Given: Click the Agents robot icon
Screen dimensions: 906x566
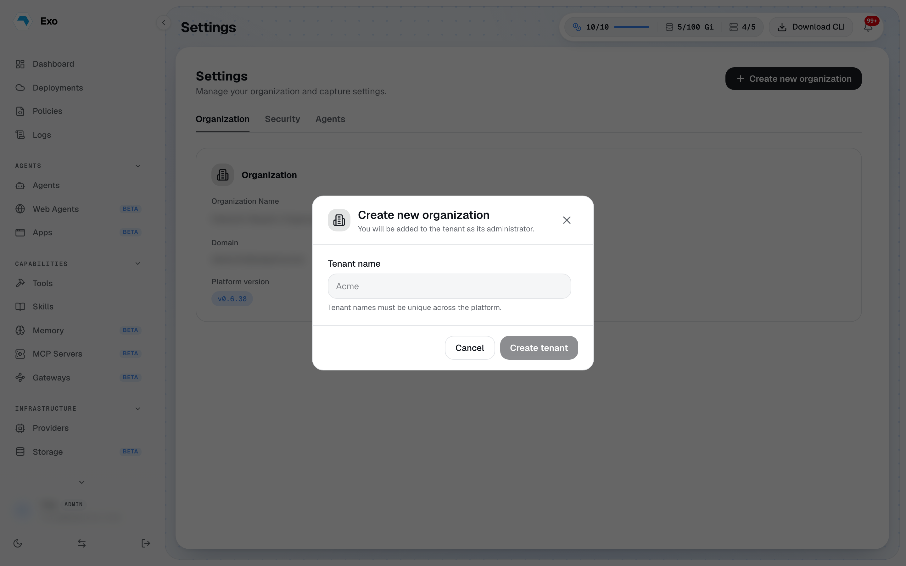Looking at the screenshot, I should (20, 185).
